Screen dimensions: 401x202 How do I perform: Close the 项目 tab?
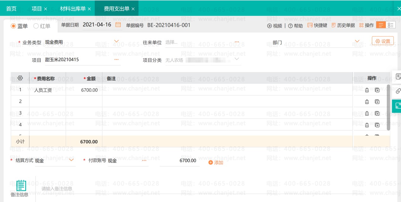point(46,9)
